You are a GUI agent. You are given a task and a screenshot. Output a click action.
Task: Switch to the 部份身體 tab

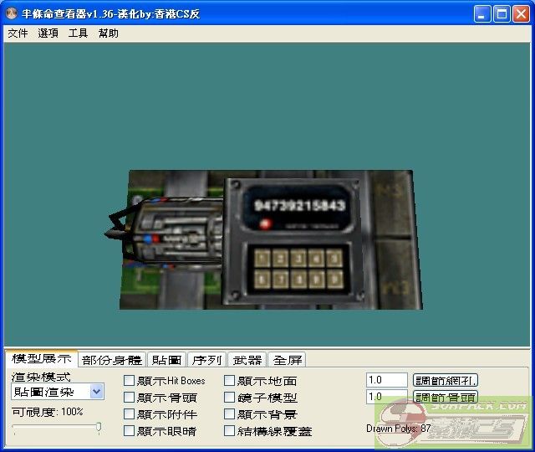coord(112,360)
